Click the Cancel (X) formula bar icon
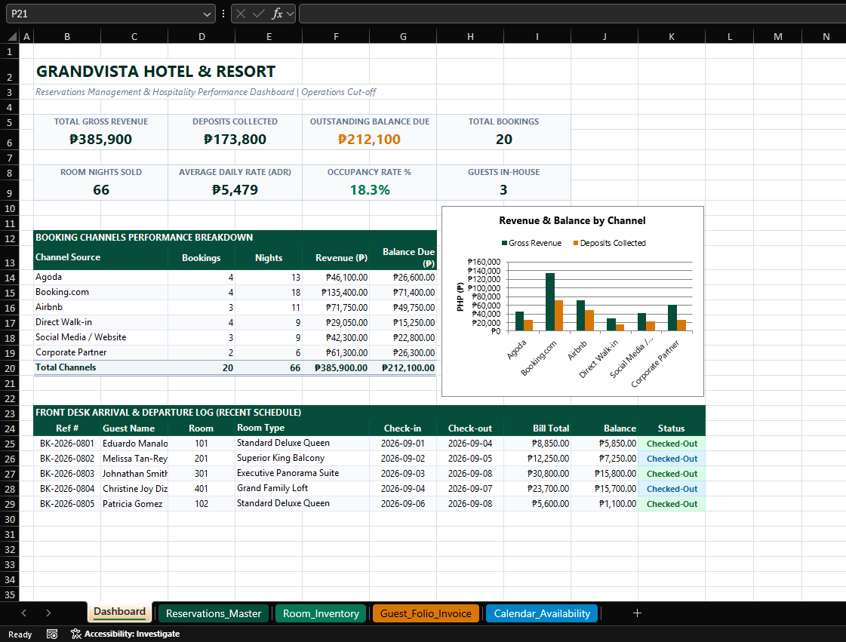 pos(241,14)
